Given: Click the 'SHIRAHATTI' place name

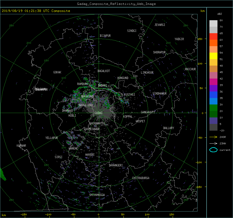Looking at the screenshot, I should [x=97, y=123].
